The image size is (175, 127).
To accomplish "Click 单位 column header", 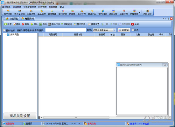I will 112,35.
